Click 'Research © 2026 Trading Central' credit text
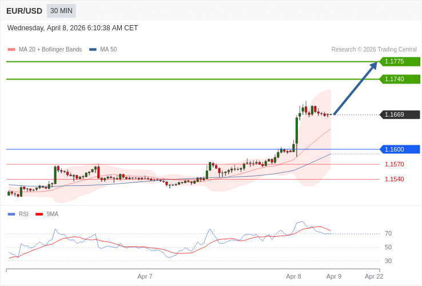This screenshot has width=422, height=286. tap(374, 50)
